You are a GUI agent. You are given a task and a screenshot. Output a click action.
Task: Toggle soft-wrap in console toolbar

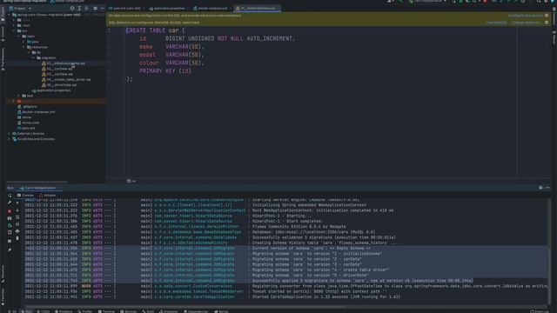pyautogui.click(x=17, y=217)
